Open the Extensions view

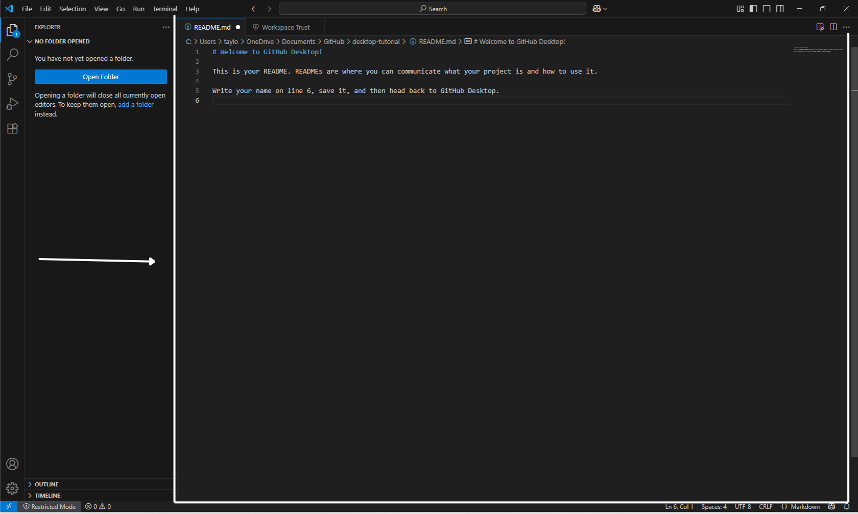click(x=12, y=128)
